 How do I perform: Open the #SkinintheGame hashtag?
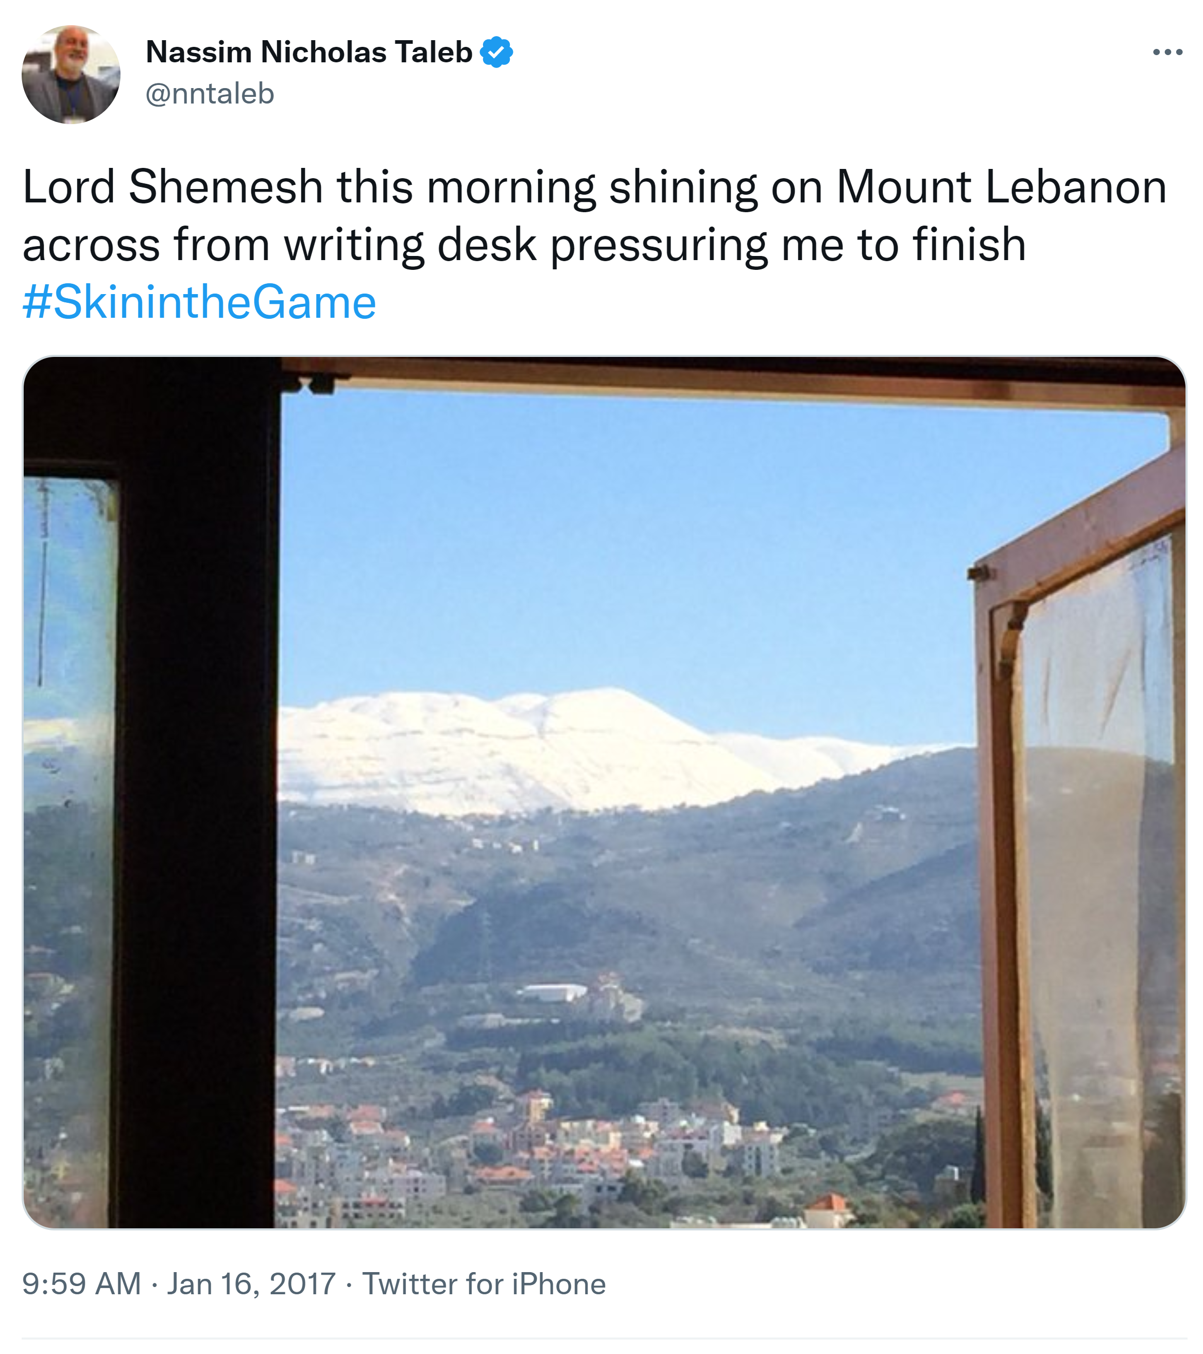pos(199,303)
